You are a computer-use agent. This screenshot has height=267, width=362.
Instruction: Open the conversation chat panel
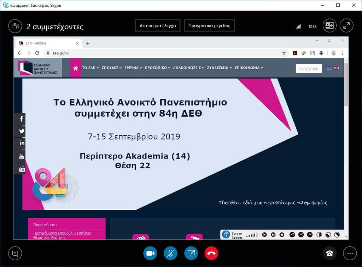[x=15, y=253]
